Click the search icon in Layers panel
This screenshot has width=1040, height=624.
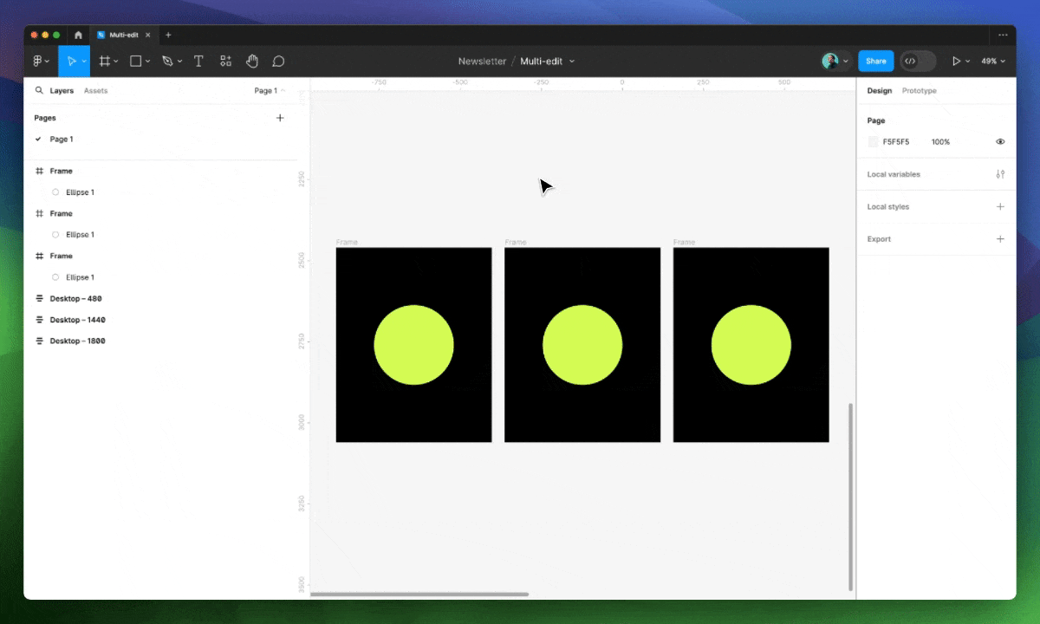(x=39, y=90)
